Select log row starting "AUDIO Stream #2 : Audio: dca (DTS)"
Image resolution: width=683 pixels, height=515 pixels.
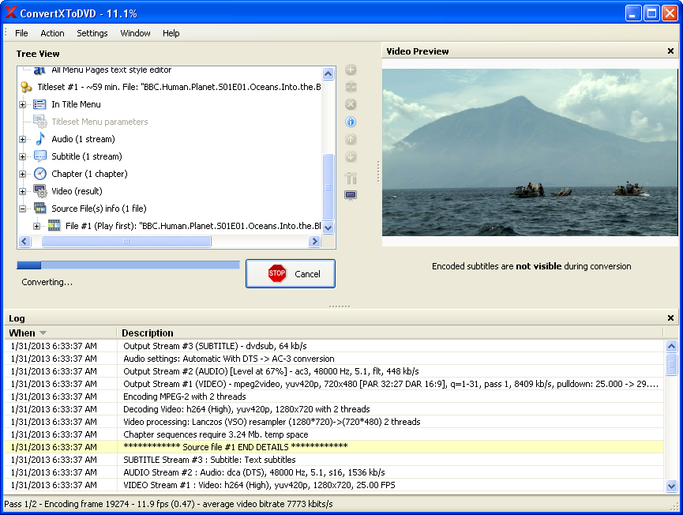coord(334,472)
